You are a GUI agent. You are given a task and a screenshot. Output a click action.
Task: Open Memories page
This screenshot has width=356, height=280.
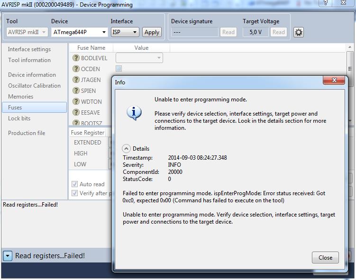(x=21, y=97)
